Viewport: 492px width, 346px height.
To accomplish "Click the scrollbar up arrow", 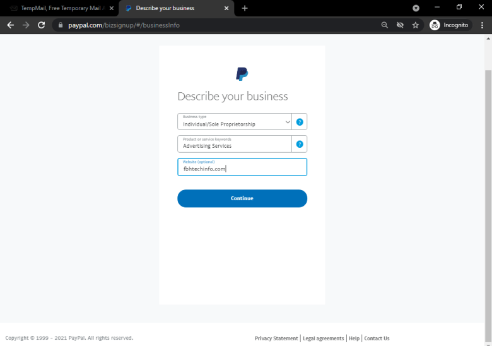I will 488,39.
